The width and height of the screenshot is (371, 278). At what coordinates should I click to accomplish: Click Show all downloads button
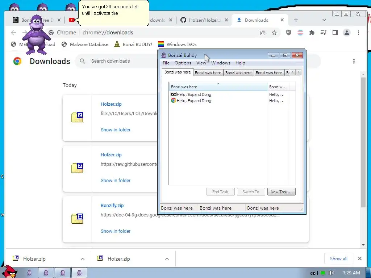click(x=339, y=258)
